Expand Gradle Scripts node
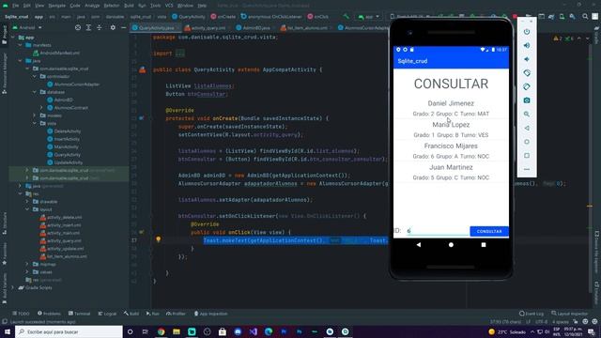The image size is (601, 338). [x=12, y=287]
